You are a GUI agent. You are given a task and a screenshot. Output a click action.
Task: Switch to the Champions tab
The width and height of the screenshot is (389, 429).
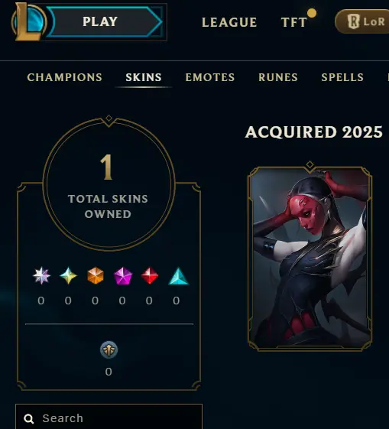tap(64, 77)
